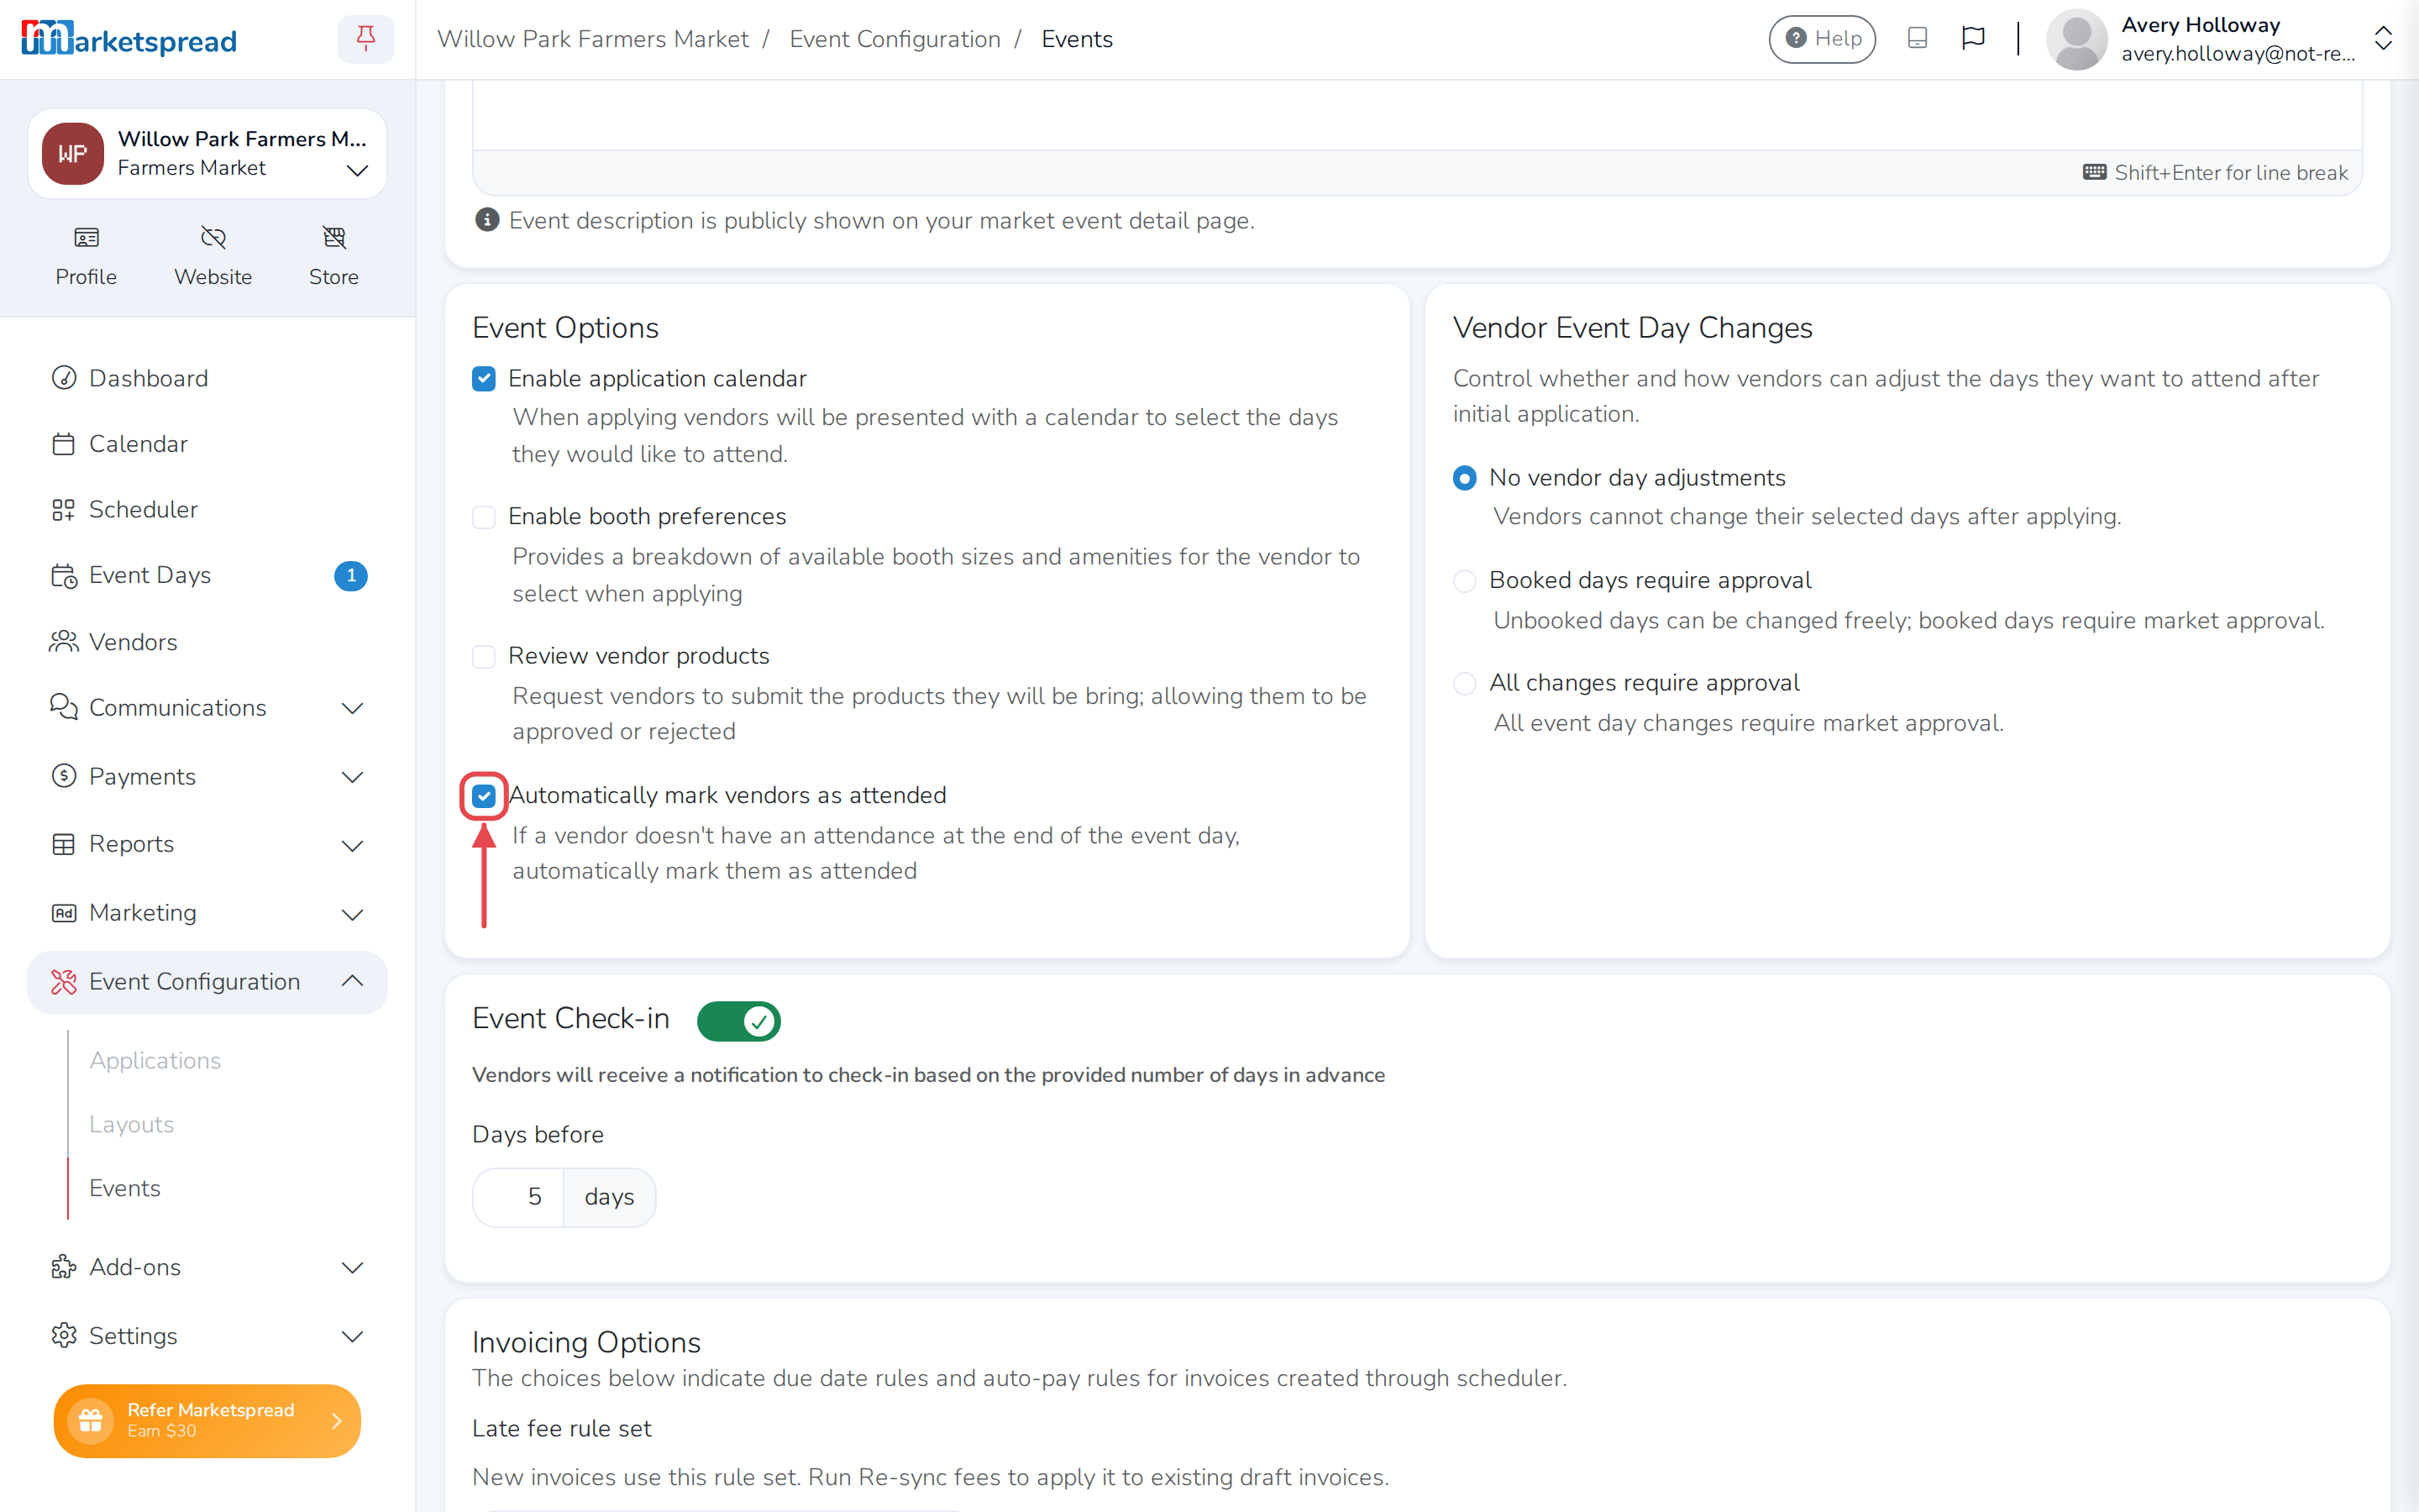2419x1512 pixels.
Task: Open the user account menu chevron
Action: click(x=2383, y=39)
